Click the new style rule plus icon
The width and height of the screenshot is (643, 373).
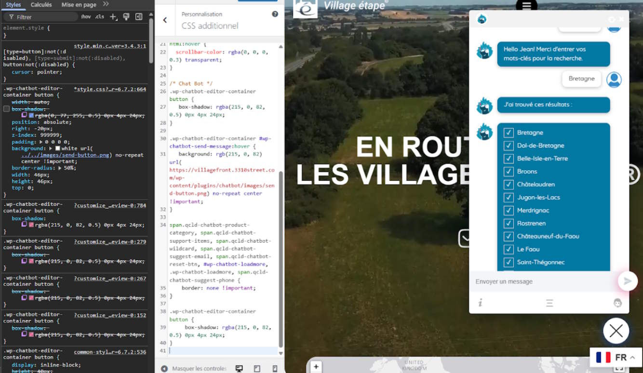tap(113, 17)
